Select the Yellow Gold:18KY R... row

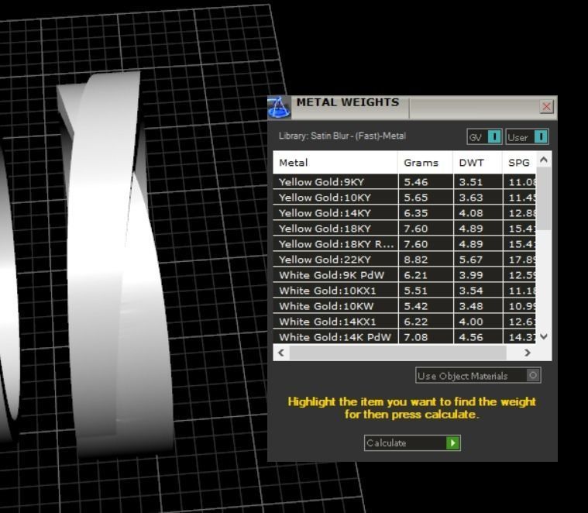[404, 244]
